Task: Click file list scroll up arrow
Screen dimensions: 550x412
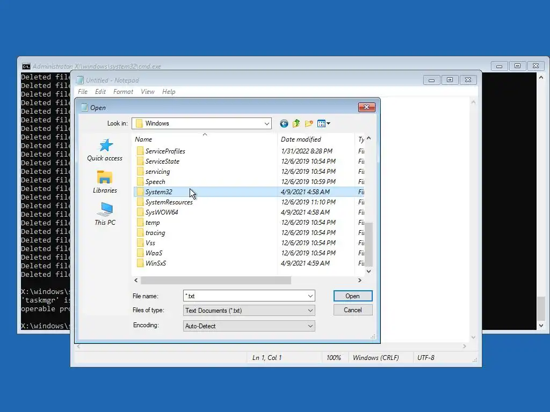Action: coord(368,138)
